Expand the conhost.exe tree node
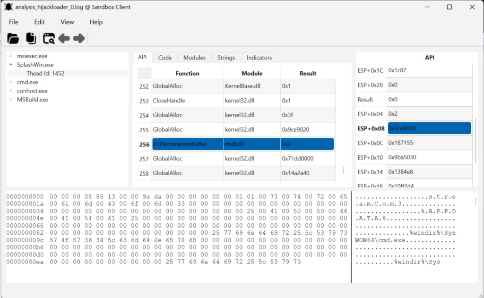 coord(11,91)
